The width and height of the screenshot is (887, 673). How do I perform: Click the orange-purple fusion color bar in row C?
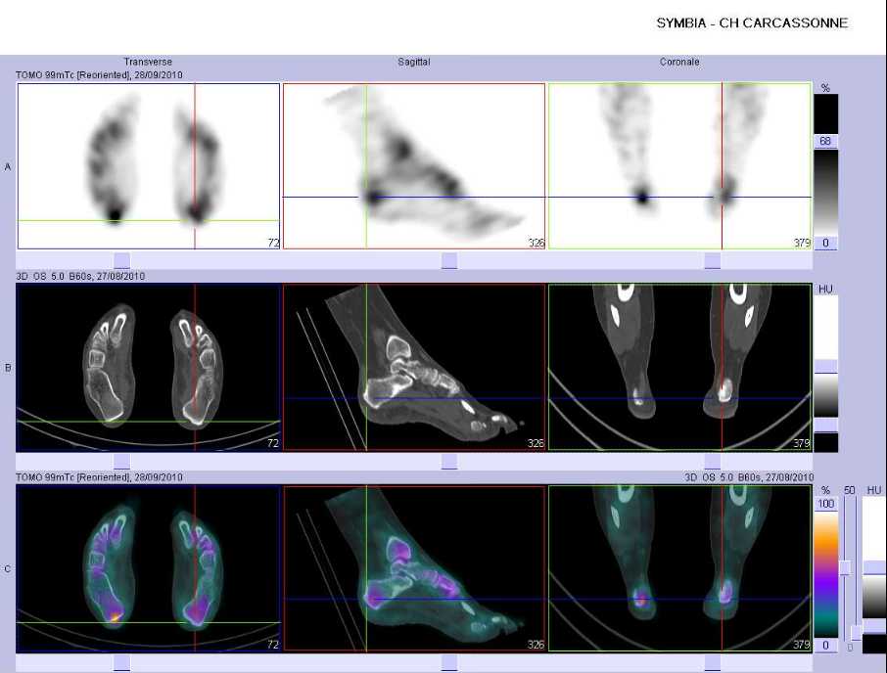pos(826,574)
